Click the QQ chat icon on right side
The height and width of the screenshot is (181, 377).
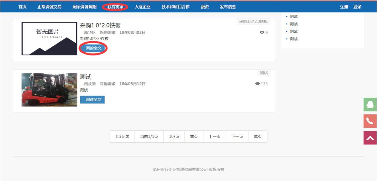(x=370, y=104)
